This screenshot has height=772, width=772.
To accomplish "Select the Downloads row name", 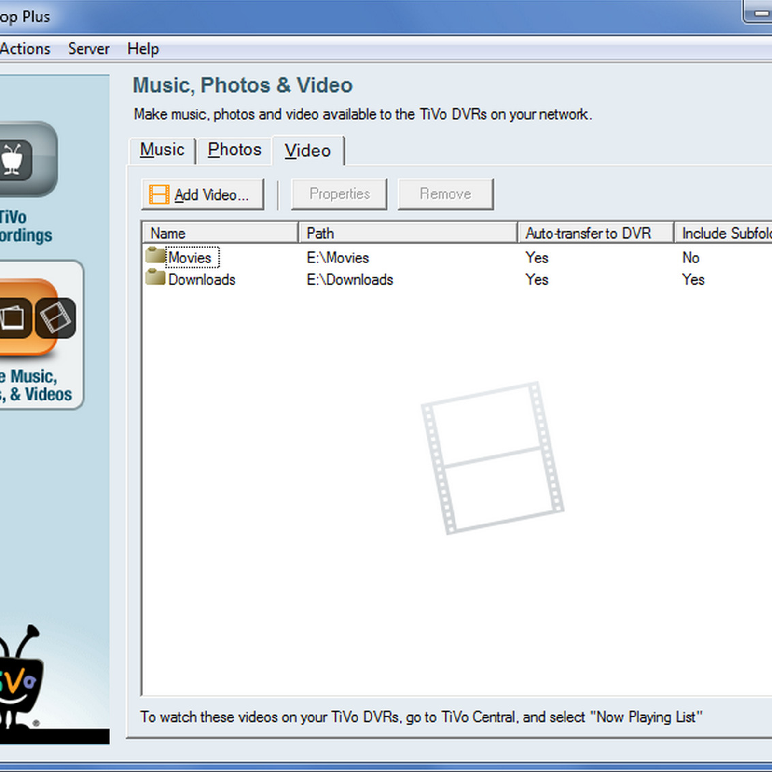I will pyautogui.click(x=202, y=279).
